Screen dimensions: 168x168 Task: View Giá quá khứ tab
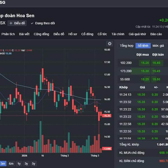(137, 34)
